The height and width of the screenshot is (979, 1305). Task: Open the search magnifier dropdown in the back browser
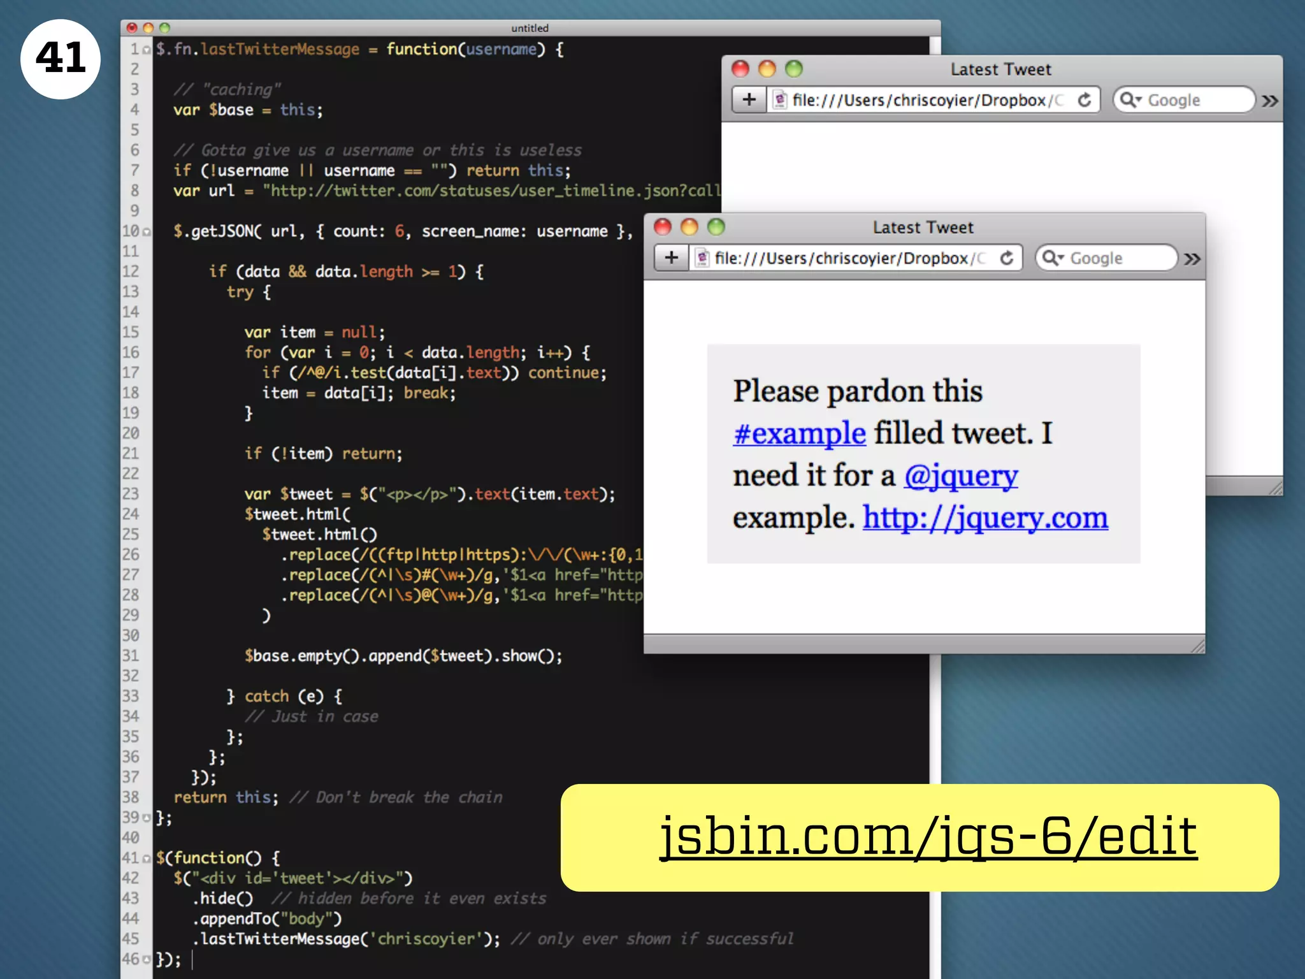[x=1130, y=100]
